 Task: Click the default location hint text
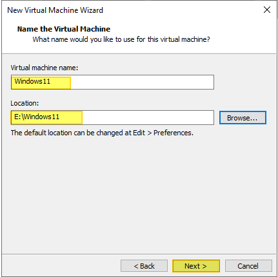point(102,133)
